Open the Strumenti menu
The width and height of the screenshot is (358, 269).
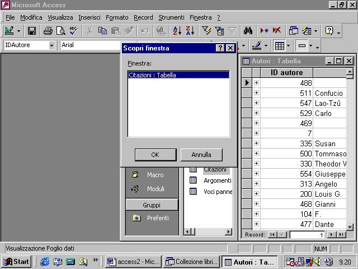pyautogui.click(x=171, y=17)
